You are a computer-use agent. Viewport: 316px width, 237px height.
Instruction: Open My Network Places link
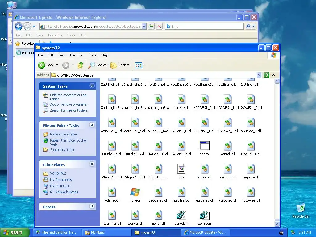[64, 192]
